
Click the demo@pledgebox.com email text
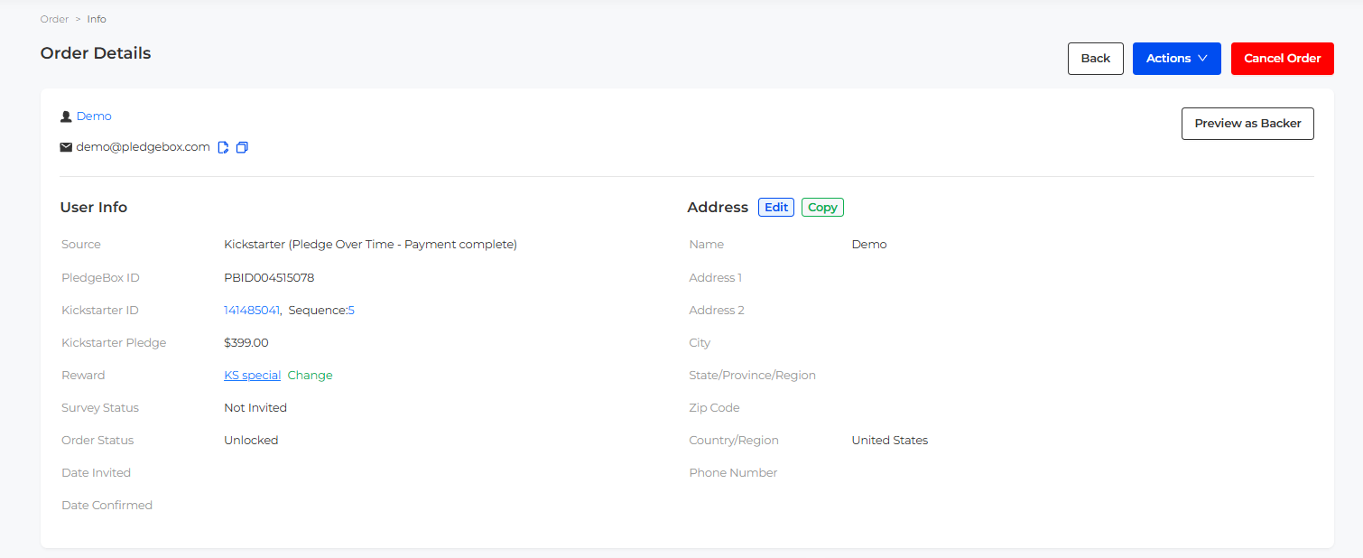pyautogui.click(x=143, y=147)
